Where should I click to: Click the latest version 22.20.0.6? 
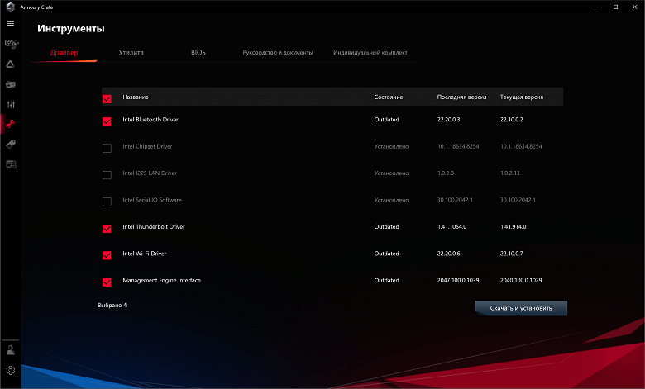click(x=449, y=254)
